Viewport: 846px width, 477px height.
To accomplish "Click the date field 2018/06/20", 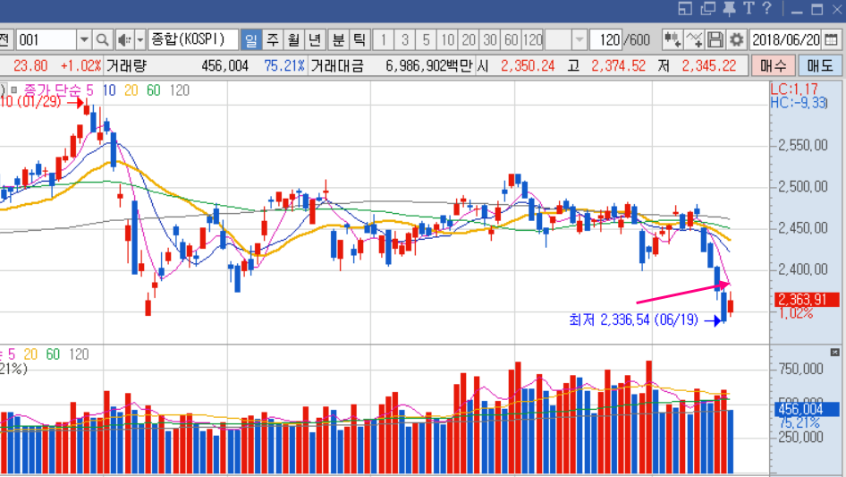I will point(785,40).
